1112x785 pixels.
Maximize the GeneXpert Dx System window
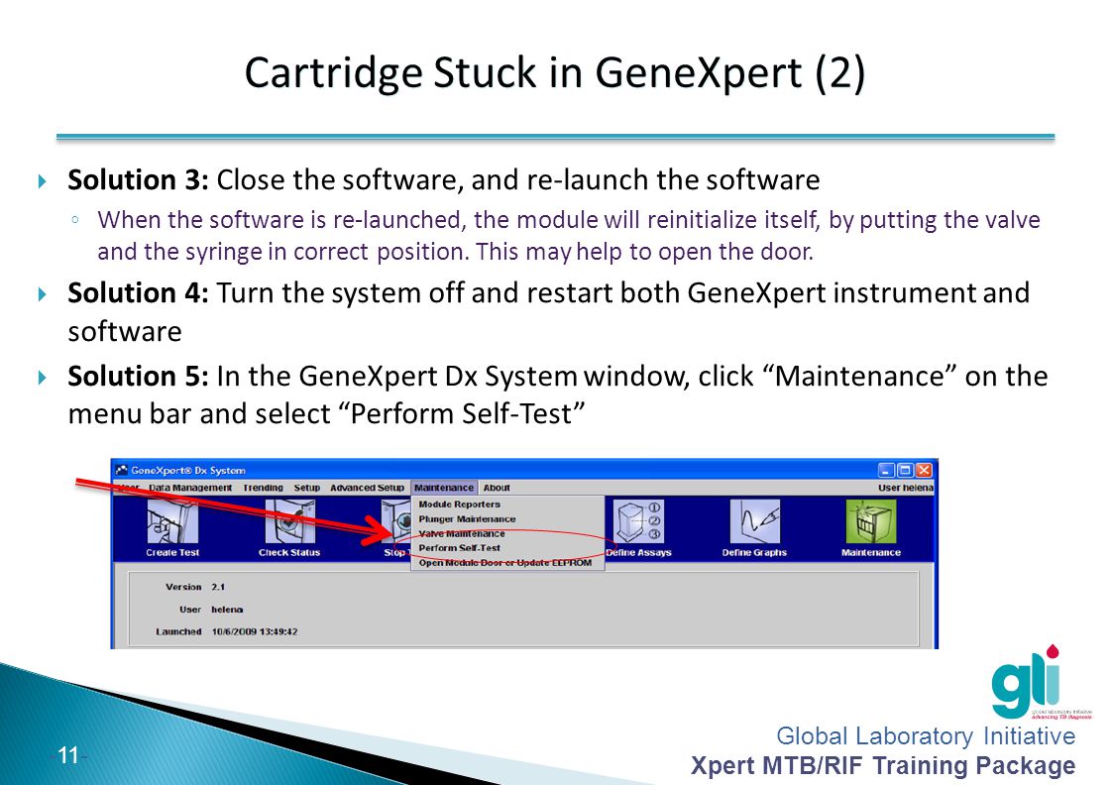point(905,470)
